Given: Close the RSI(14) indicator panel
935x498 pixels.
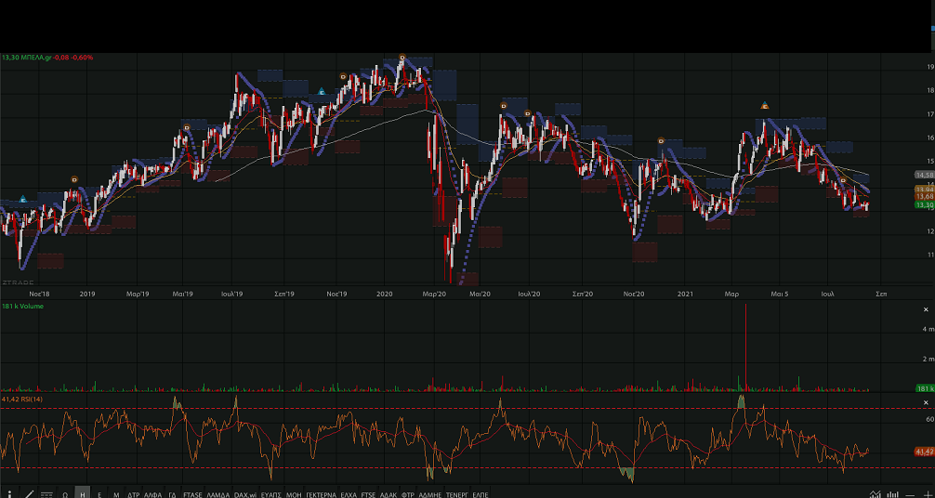Looking at the screenshot, I should click(x=926, y=402).
